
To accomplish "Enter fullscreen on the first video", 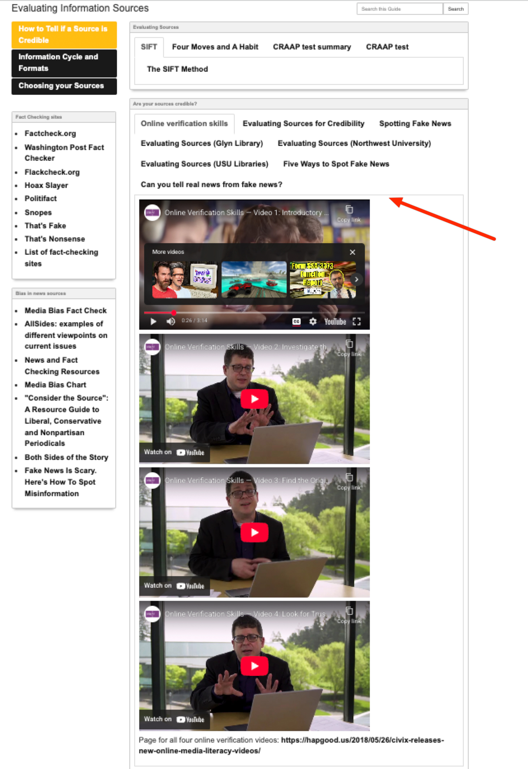I will [x=357, y=321].
